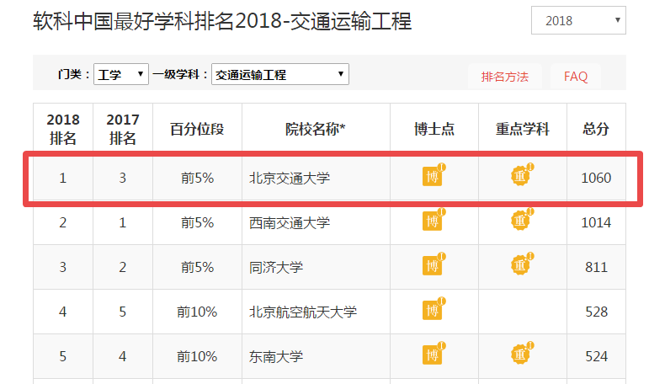Click the 重点学科 icon for 北京交通大学
649x384 pixels.
point(522,175)
